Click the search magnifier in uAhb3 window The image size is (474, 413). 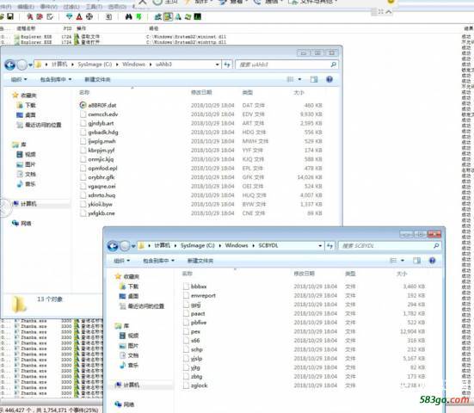(x=333, y=65)
